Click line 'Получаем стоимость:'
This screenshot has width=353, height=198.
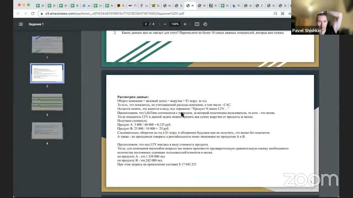tap(132, 121)
